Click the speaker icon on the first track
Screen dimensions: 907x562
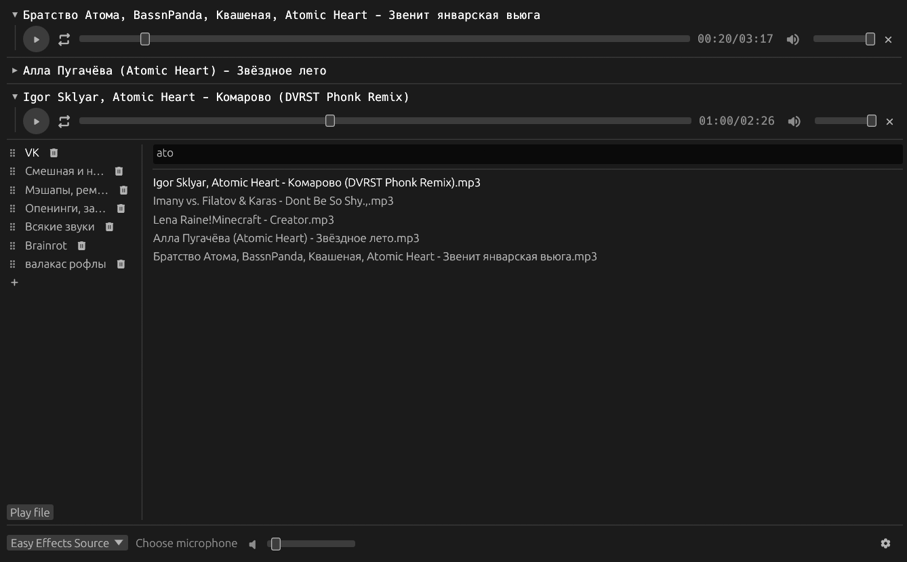[792, 39]
